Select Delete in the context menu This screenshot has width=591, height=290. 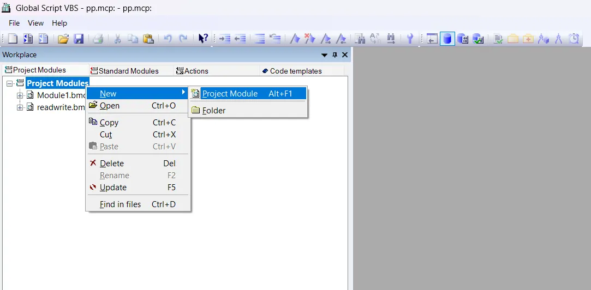click(x=138, y=164)
